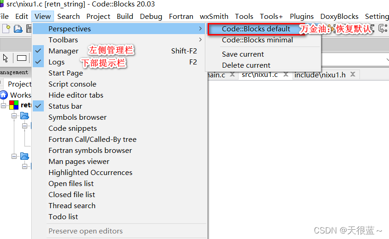The height and width of the screenshot is (239, 389).
Task: Expand the Toolbars submenu
Action: tap(120, 40)
